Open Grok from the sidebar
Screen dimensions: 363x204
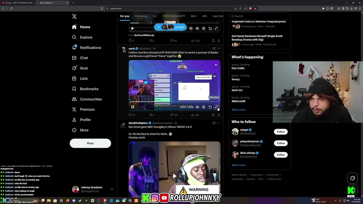(x=80, y=68)
